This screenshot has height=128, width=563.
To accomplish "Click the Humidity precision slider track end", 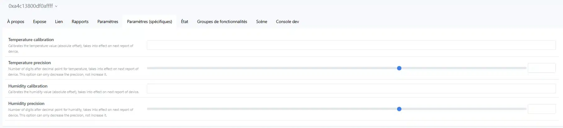I will point(525,109).
